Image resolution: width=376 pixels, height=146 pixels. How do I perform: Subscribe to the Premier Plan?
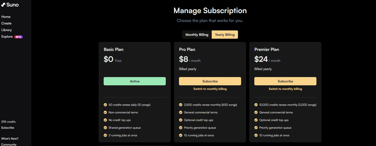[x=285, y=81]
